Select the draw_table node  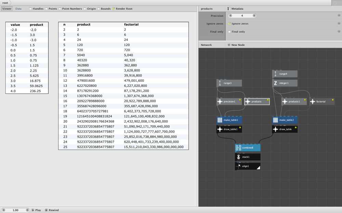pos(285,129)
